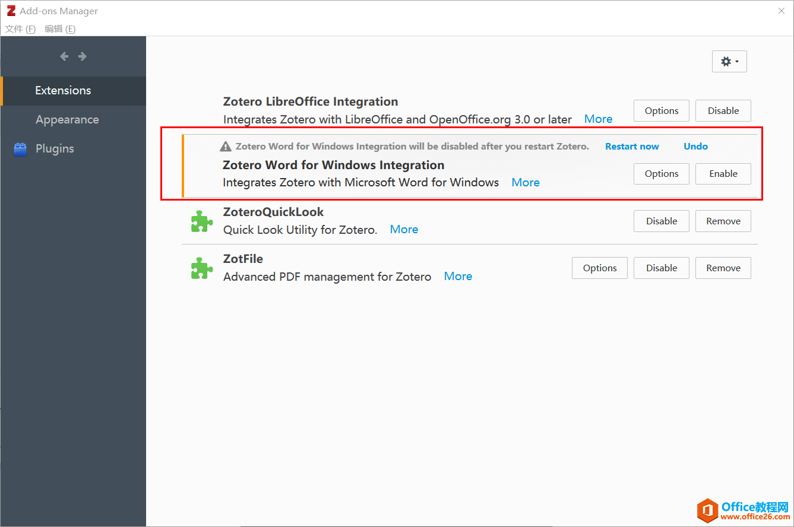The image size is (794, 527).
Task: Enable Zotero Word for Windows Integration
Action: [723, 174]
